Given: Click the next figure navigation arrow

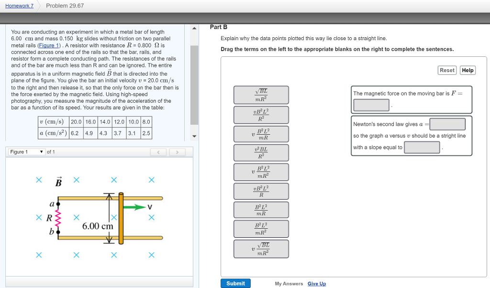Looking at the screenshot, I should click(x=177, y=151).
